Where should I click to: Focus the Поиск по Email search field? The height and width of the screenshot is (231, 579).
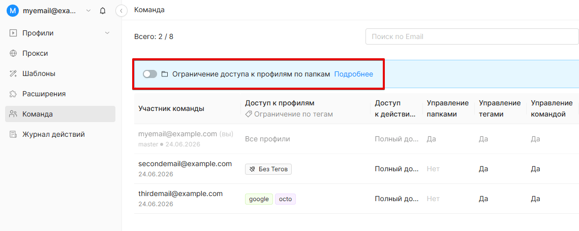(472, 37)
